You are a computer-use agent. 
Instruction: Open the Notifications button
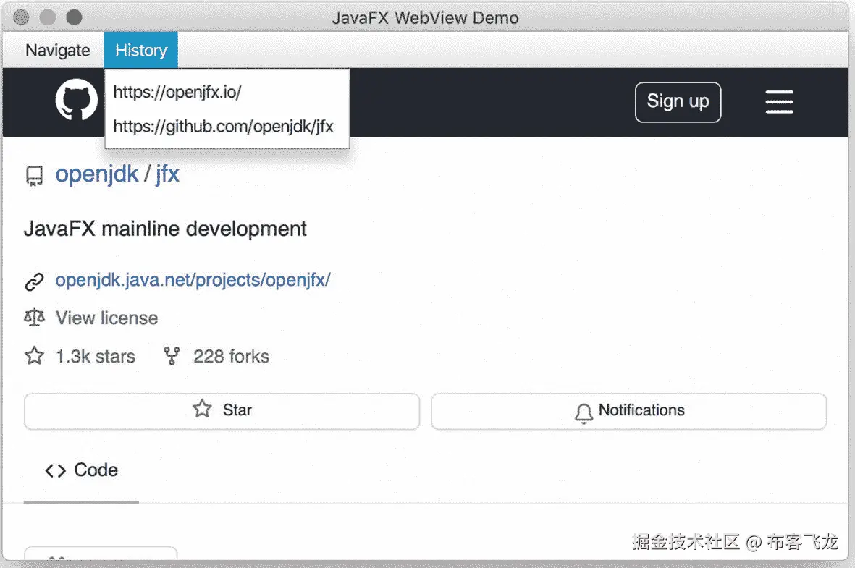(x=628, y=410)
